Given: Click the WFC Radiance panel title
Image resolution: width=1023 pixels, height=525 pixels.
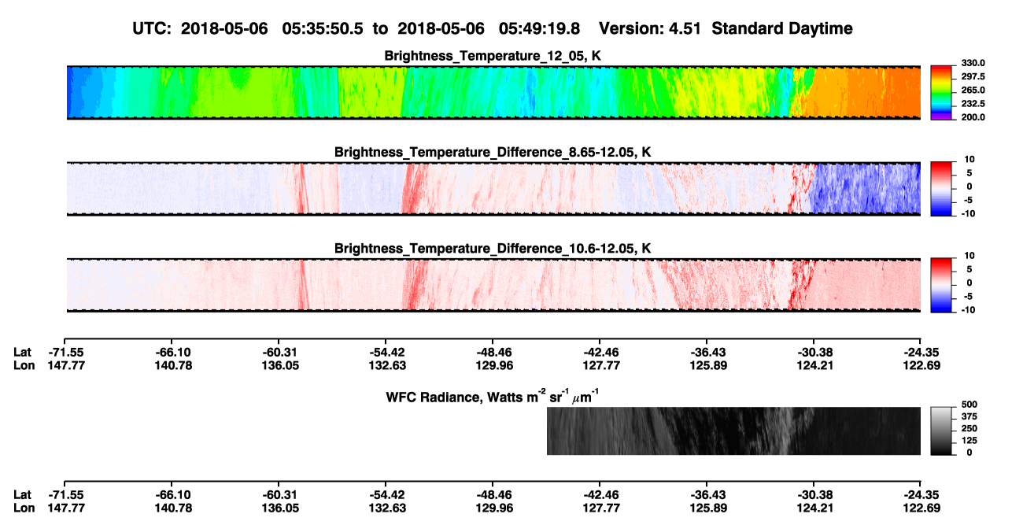Looking at the screenshot, I should point(493,396).
